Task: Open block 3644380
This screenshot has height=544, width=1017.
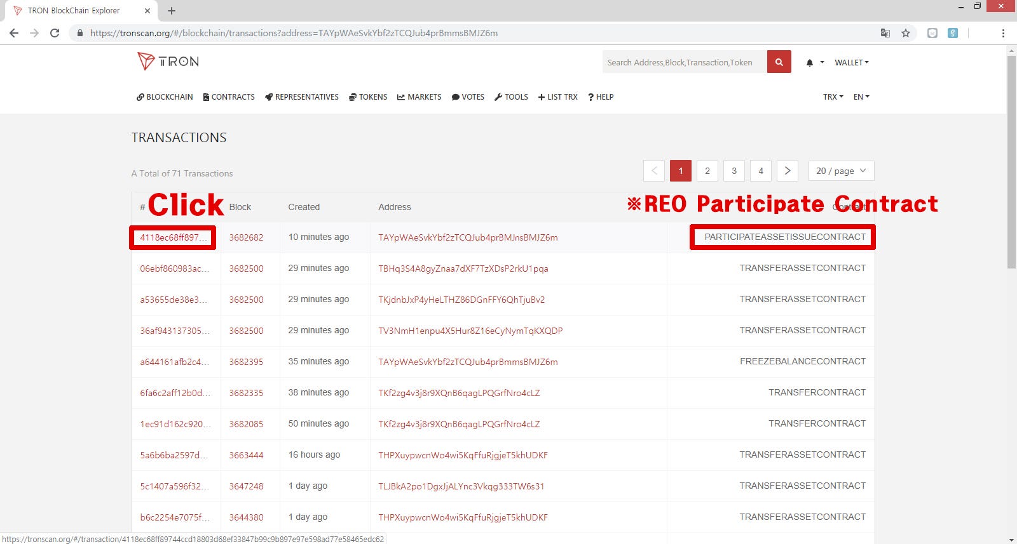Action: coord(246,517)
